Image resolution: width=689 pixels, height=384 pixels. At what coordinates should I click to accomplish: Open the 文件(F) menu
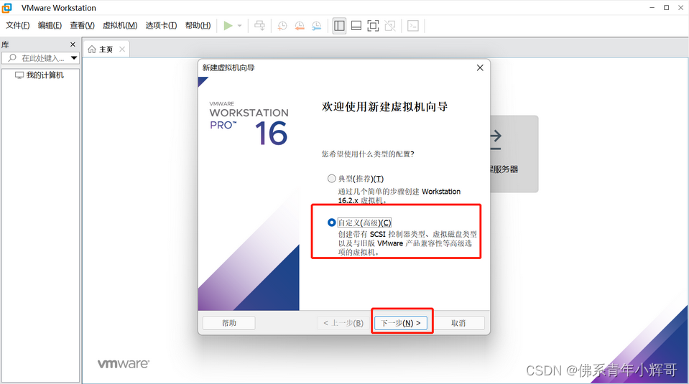click(x=17, y=25)
